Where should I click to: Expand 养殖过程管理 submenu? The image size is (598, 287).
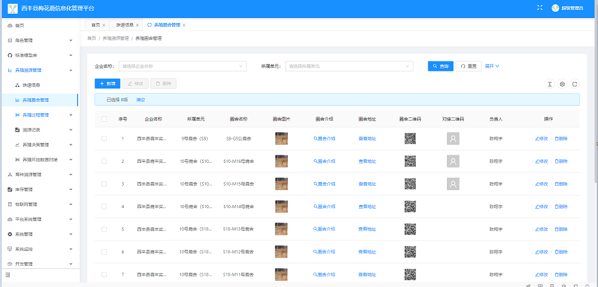pos(40,115)
